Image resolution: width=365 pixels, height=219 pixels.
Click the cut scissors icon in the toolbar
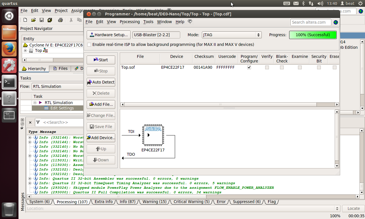71,20
